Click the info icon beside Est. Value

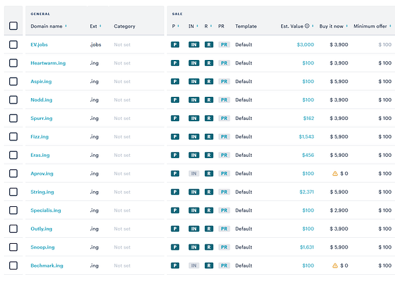pos(307,26)
